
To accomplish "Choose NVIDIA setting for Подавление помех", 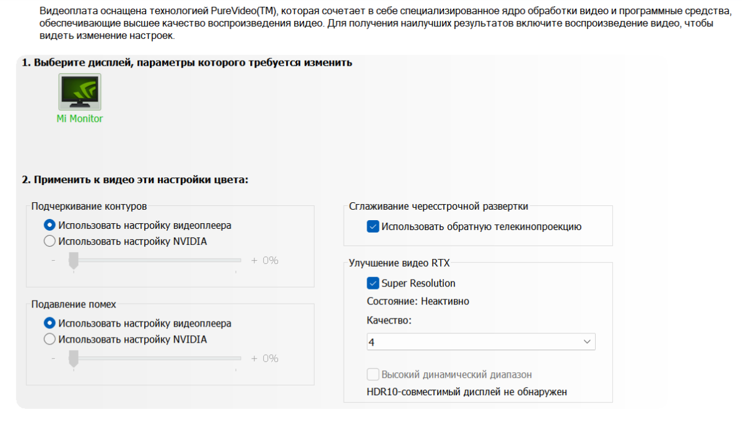I will point(50,340).
